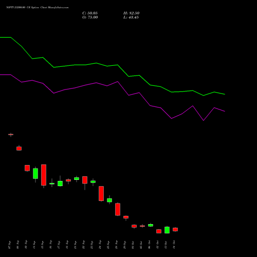Click the 22 Sep date axis label

coord(83,245)
